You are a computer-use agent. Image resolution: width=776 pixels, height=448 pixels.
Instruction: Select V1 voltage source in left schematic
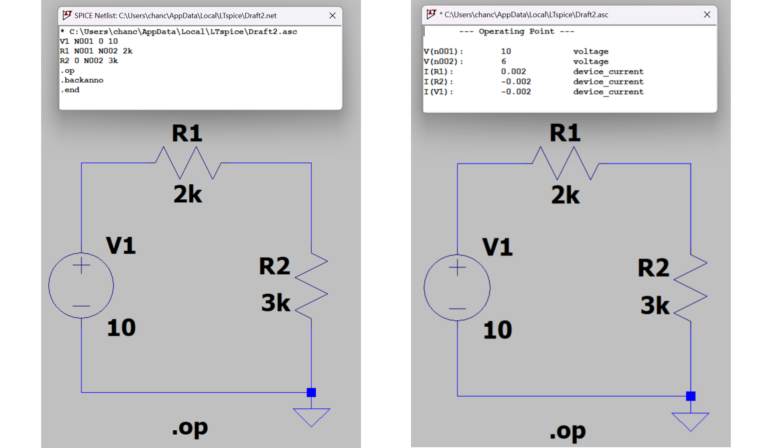[x=81, y=286]
